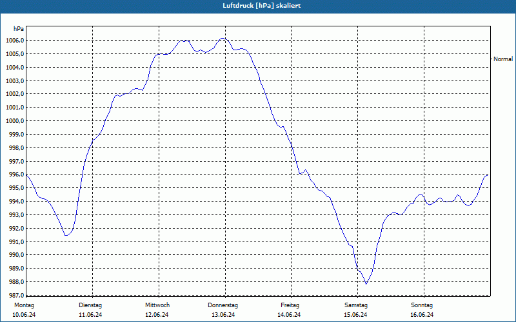Click the '12.06.24' date label

157,315
